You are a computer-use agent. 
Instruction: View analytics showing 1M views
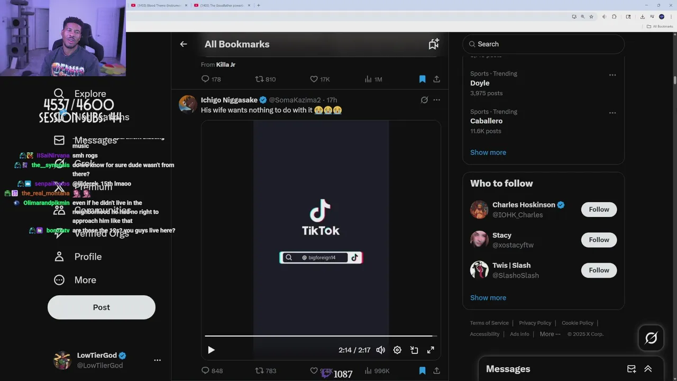click(373, 79)
